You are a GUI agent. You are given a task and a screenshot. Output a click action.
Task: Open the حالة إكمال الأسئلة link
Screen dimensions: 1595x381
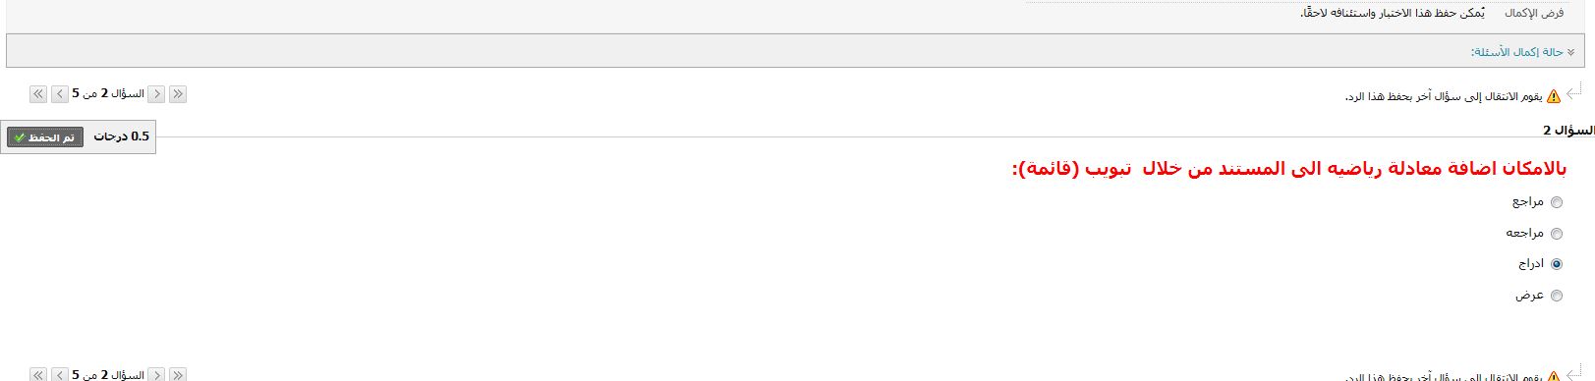click(1516, 51)
